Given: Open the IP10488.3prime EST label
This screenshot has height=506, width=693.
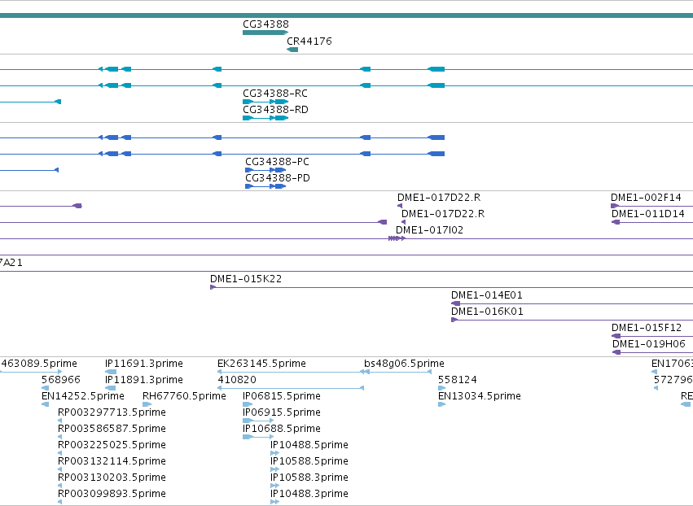Looking at the screenshot, I should 309,494.
